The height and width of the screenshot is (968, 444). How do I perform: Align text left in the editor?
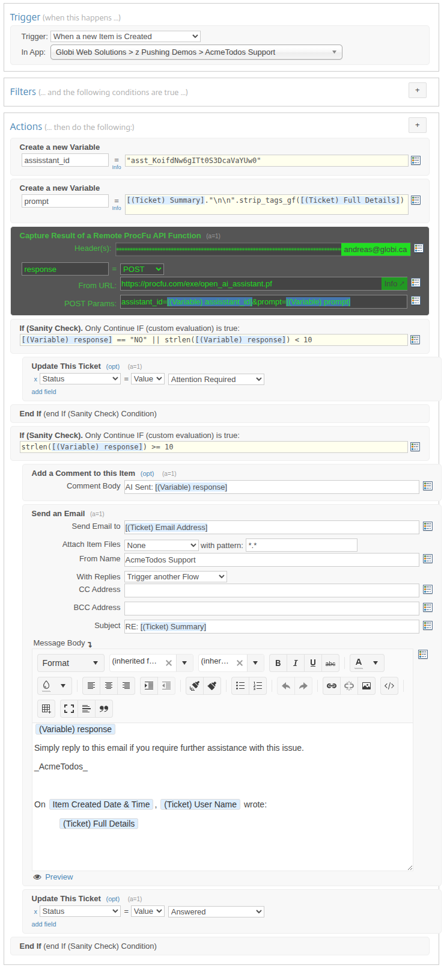pyautogui.click(x=91, y=686)
